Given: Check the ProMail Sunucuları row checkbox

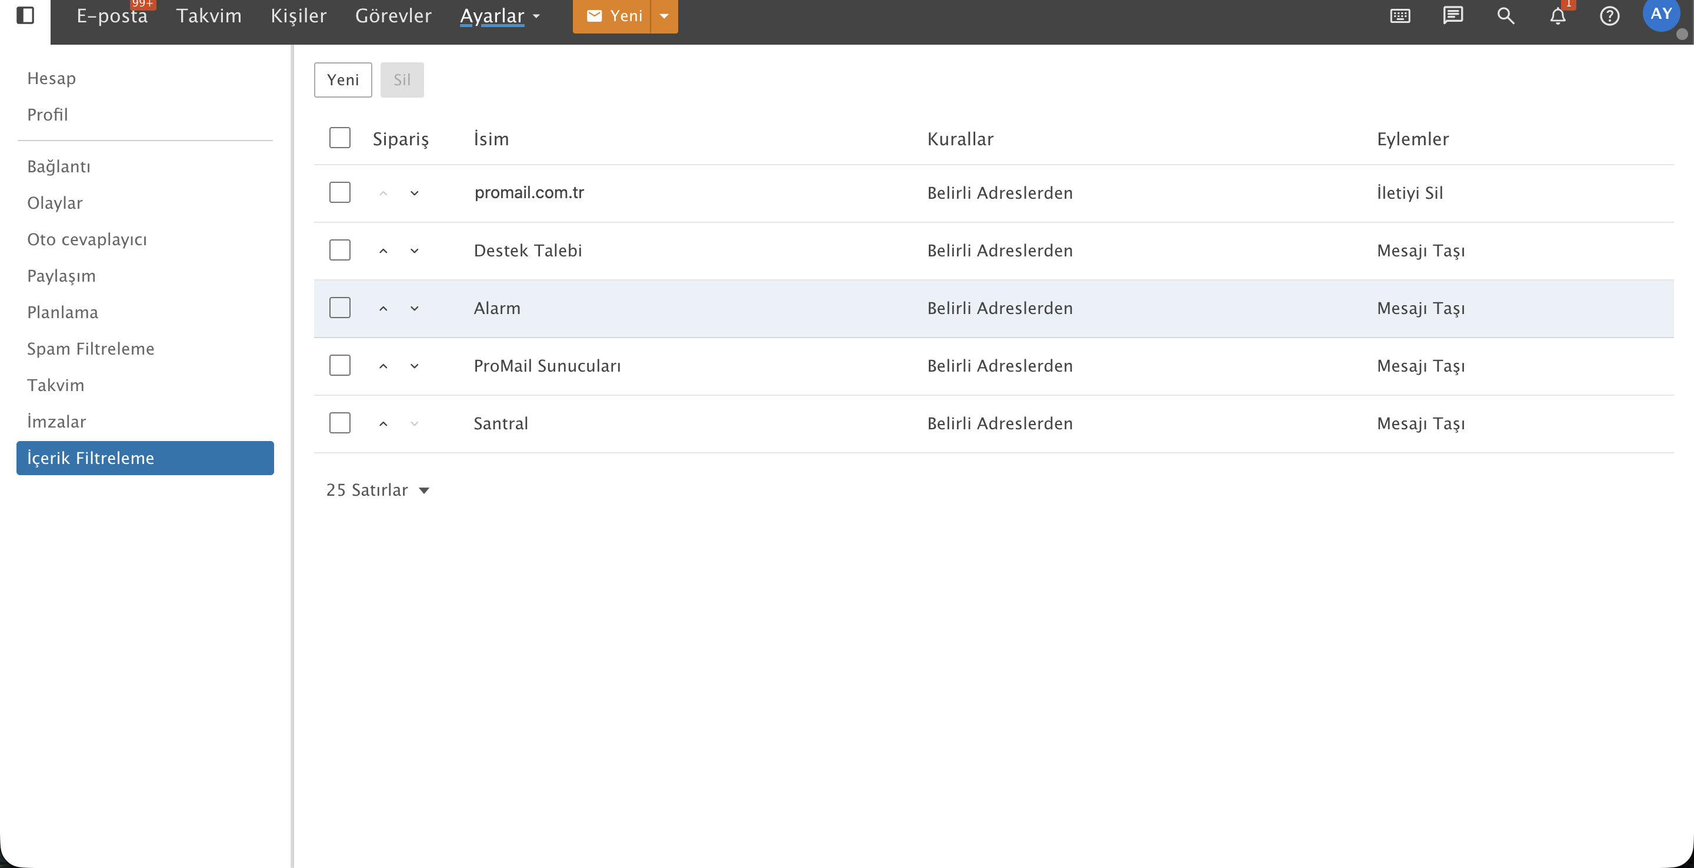Looking at the screenshot, I should pyautogui.click(x=339, y=365).
